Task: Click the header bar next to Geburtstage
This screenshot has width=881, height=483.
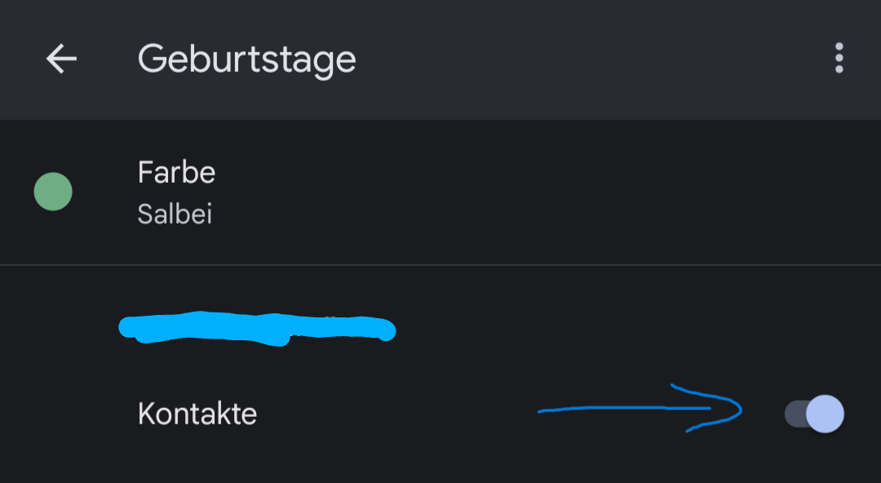Action: click(x=571, y=60)
